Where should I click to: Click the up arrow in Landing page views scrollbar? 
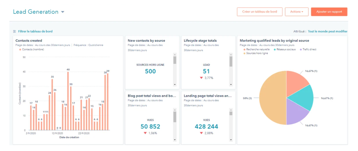pos(231,110)
